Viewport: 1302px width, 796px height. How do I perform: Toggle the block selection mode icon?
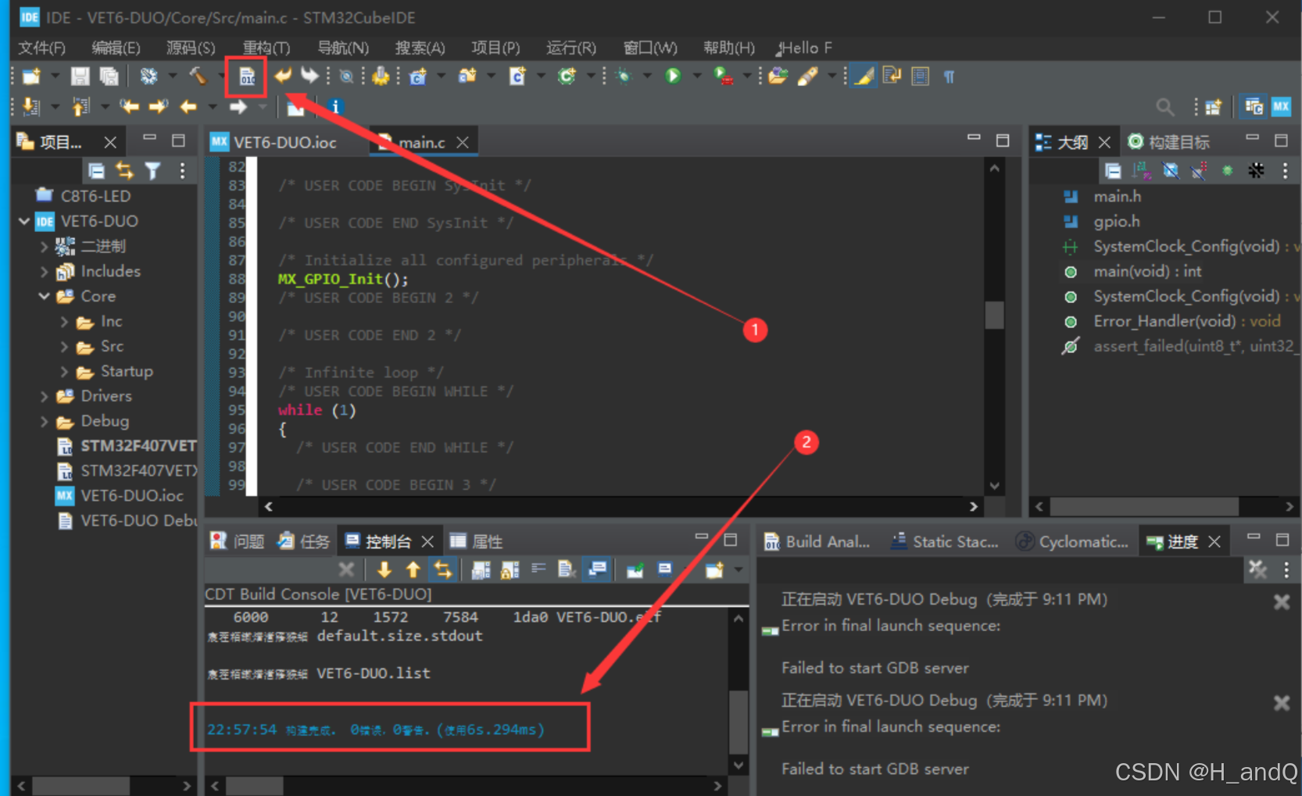(921, 76)
